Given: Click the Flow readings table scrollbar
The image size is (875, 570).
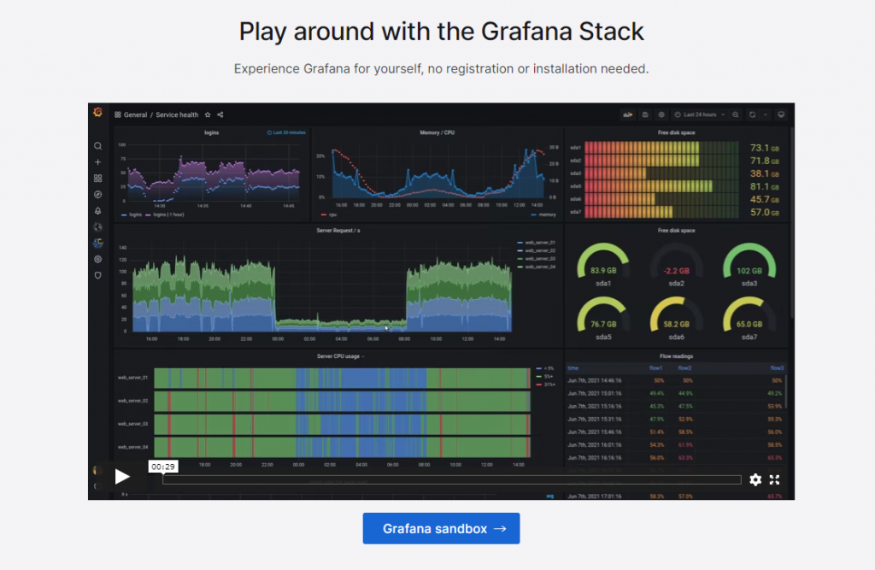Looking at the screenshot, I should [x=786, y=391].
